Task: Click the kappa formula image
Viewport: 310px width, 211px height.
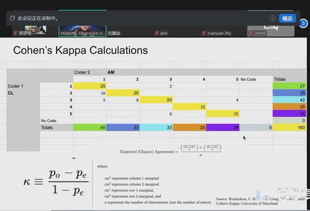Action: pyautogui.click(x=56, y=182)
